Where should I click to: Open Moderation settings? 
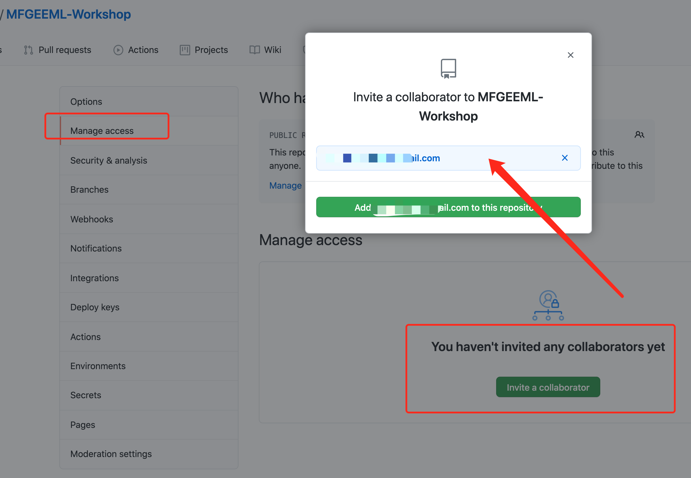[x=149, y=454]
